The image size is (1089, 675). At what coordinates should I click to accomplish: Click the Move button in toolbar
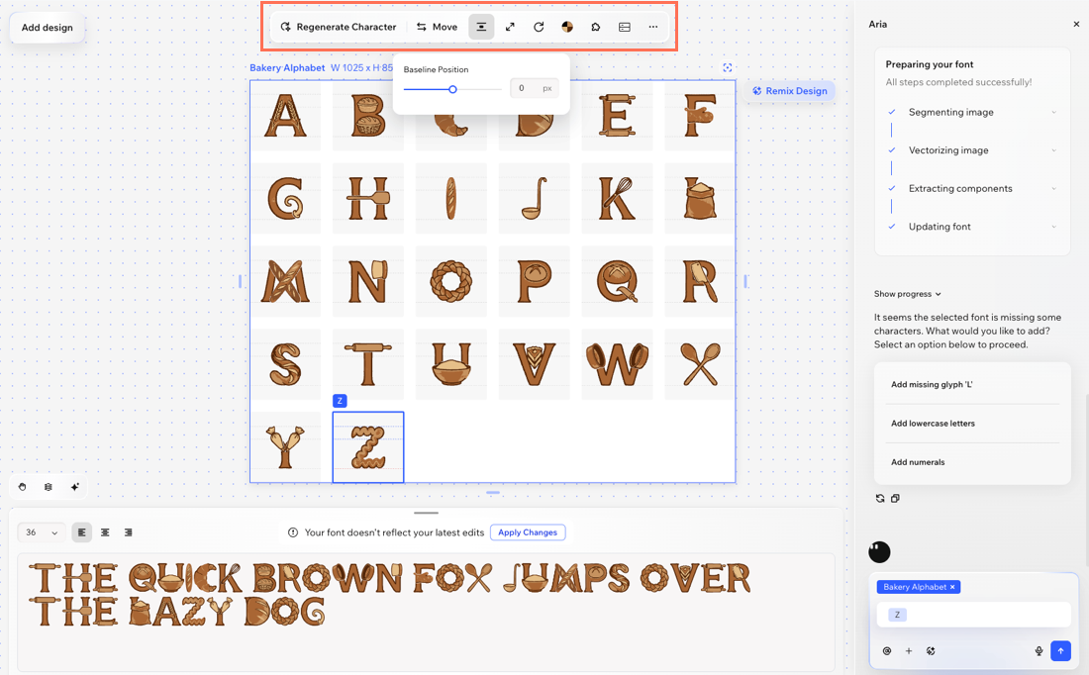click(x=437, y=27)
